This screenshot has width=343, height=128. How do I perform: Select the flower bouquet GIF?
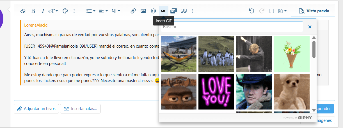coord(292,54)
